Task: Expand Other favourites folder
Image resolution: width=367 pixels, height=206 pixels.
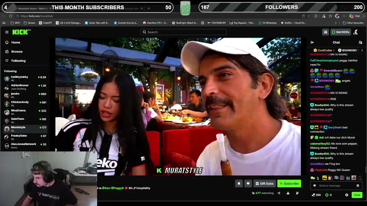Action: click(x=353, y=23)
